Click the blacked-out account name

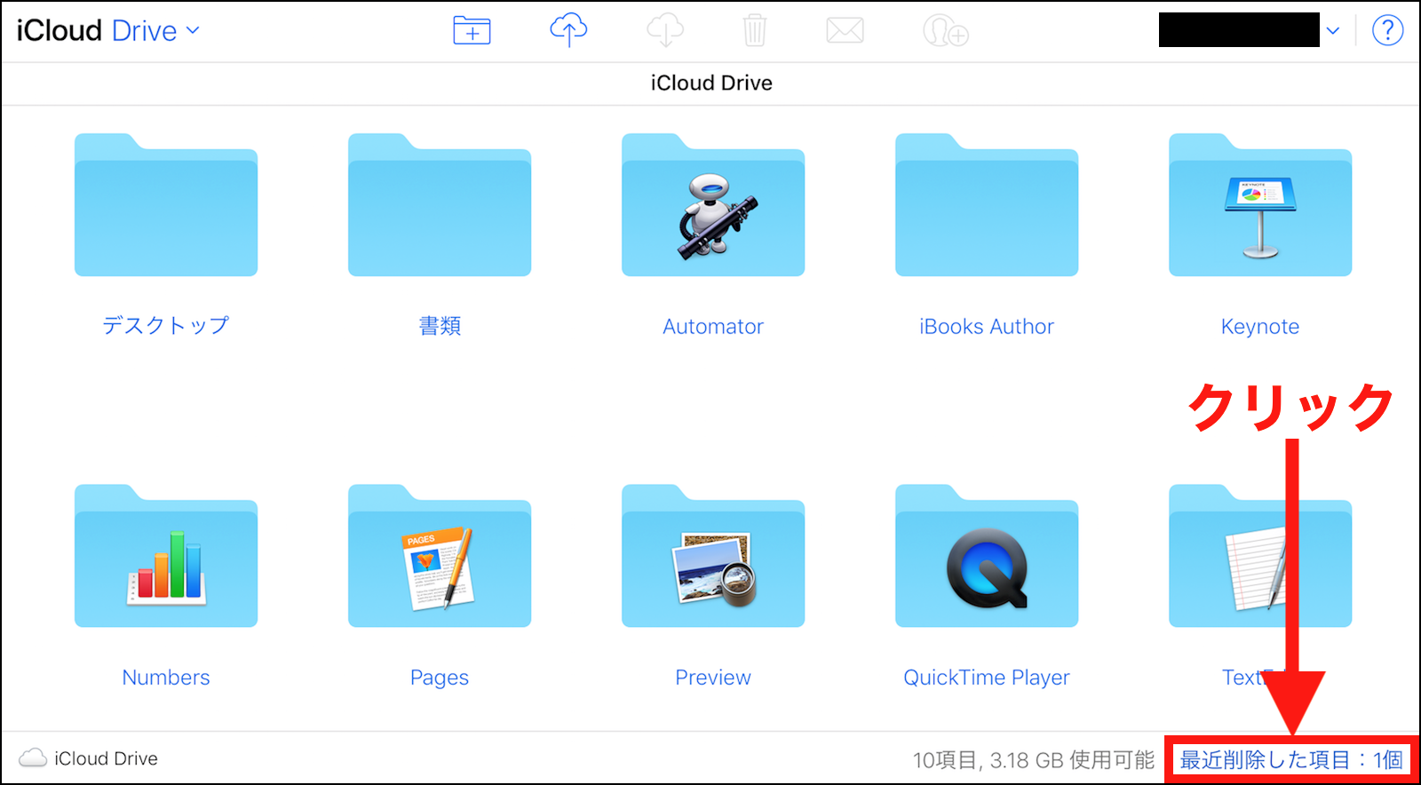coord(1239,30)
